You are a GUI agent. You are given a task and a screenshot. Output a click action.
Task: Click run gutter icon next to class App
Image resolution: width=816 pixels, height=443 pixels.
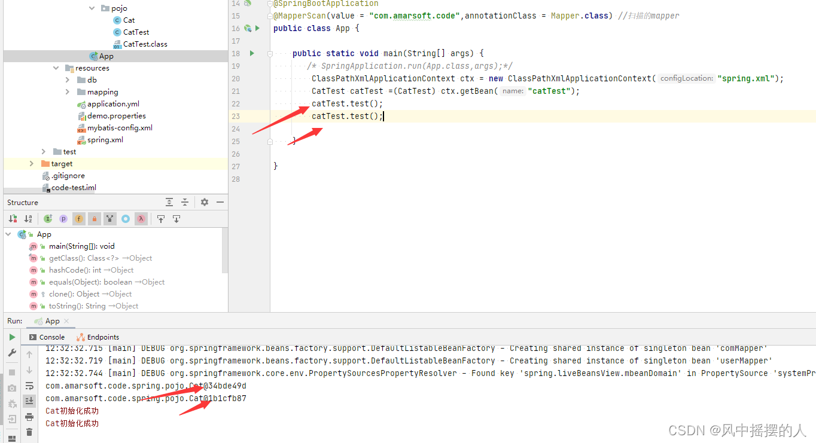257,28
